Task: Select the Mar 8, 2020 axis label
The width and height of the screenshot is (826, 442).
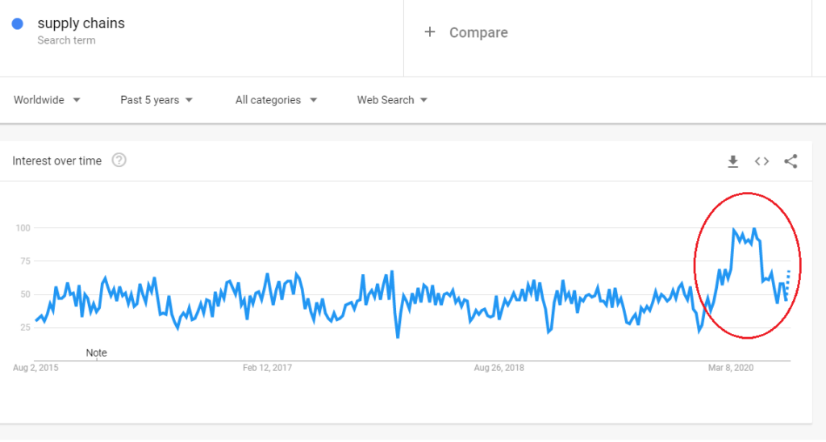Action: tap(731, 368)
